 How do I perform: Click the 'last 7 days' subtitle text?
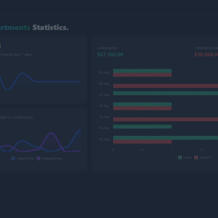pyautogui.click(x=23, y=54)
